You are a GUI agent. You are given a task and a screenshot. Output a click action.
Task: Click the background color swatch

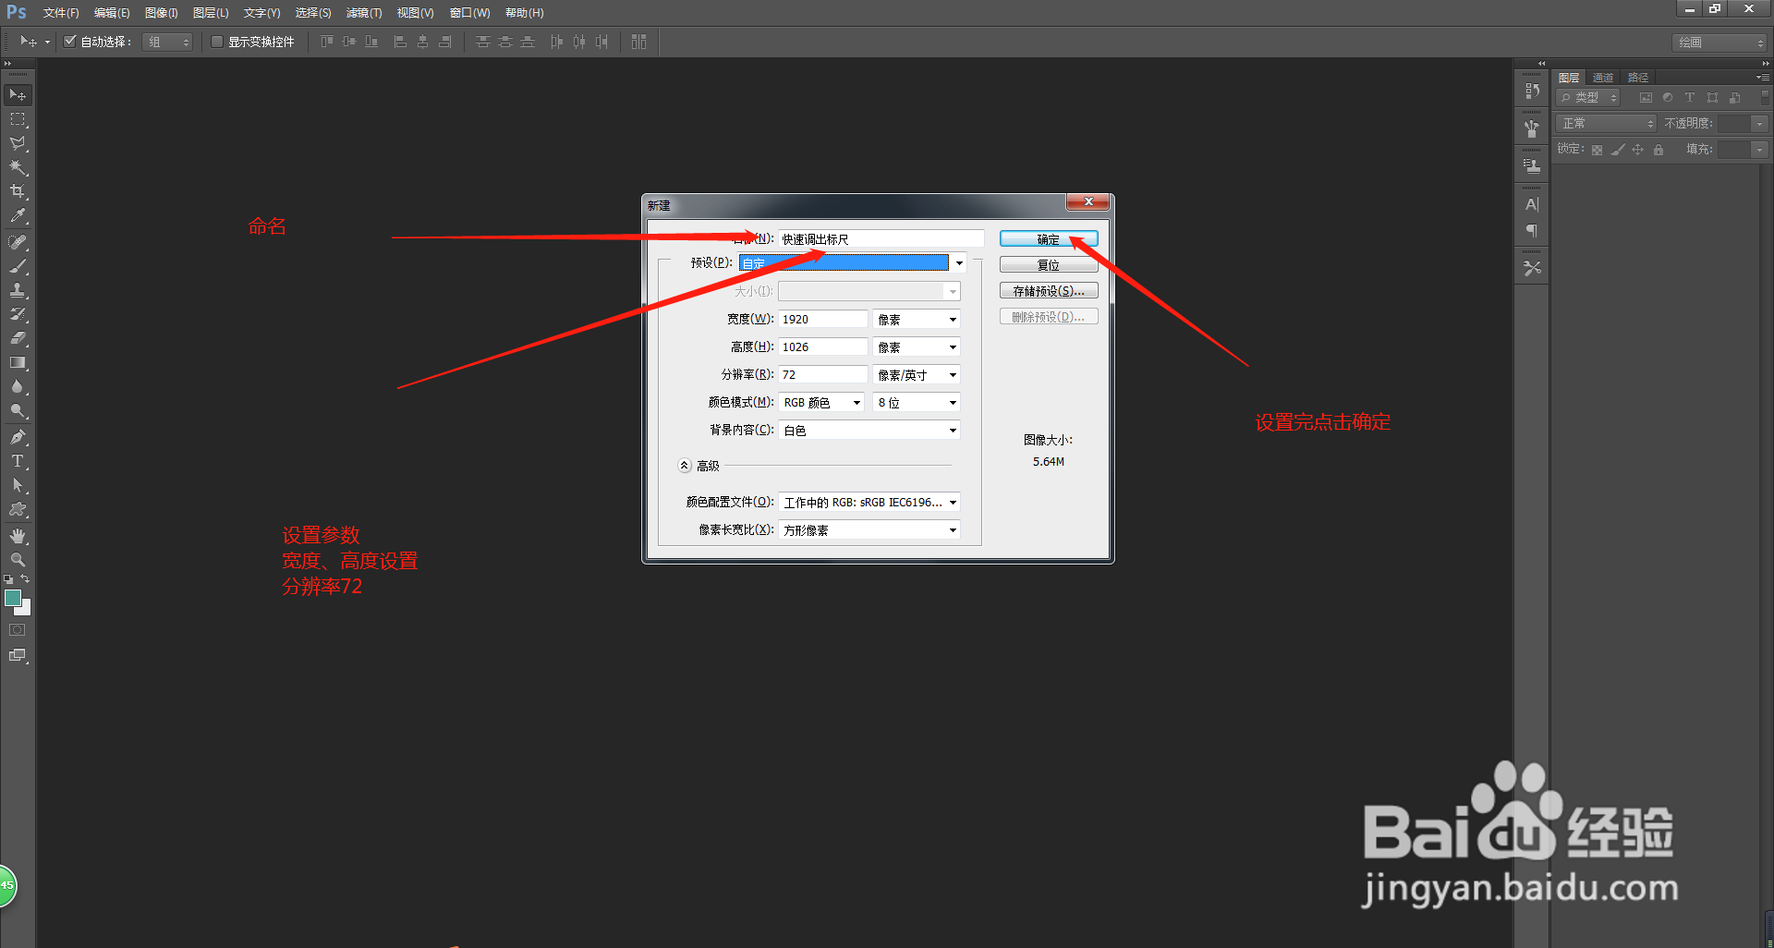(26, 610)
